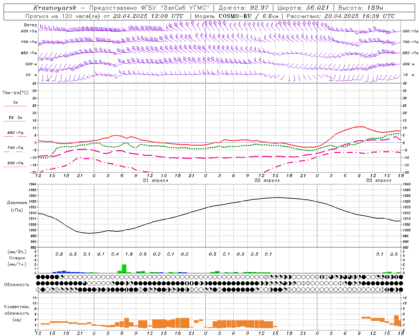Click the "Прогноз на 120 часа(ов)" text
The image size is (420, 336).
(x=63, y=16)
